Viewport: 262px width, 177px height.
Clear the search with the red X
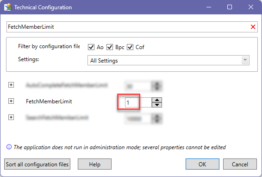[253, 27]
